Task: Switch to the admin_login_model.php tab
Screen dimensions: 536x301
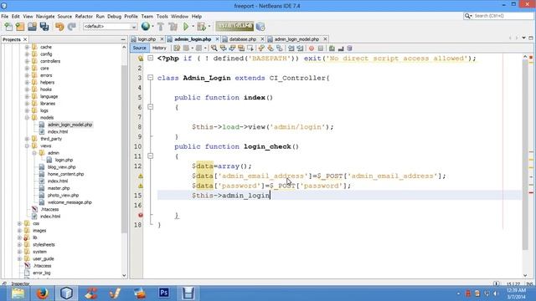Action: [x=296, y=39]
